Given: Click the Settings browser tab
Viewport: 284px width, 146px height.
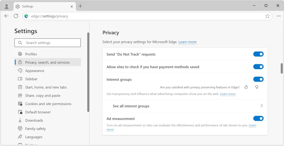Looking at the screenshot, I should (x=45, y=7).
